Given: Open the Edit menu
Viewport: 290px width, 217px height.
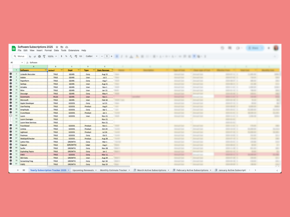Looking at the screenshot, I should point(25,50).
